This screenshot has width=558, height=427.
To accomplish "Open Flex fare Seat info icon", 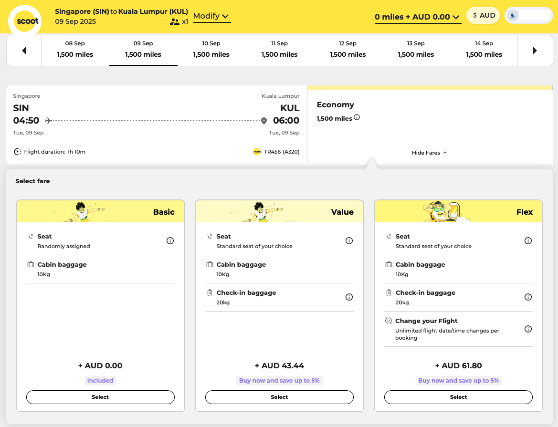I will tap(528, 241).
